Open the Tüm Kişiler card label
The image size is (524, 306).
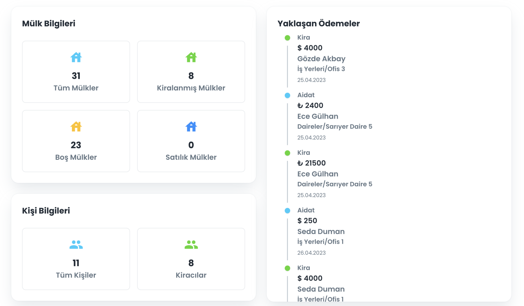pos(76,275)
